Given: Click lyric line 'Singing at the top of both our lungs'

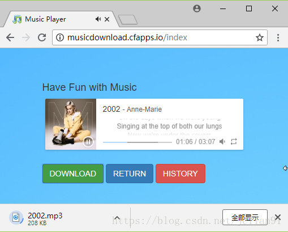Looking at the screenshot, I should tap(169, 126).
